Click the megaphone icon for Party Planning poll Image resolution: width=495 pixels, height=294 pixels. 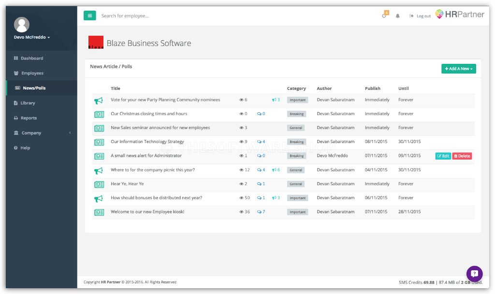pyautogui.click(x=99, y=100)
